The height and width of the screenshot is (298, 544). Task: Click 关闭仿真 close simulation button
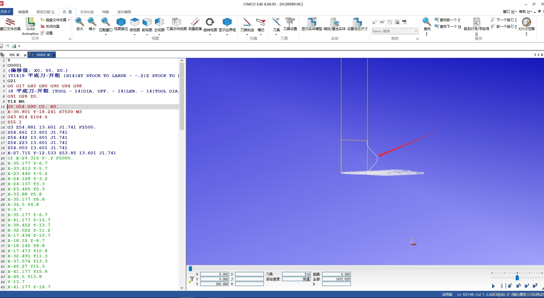tap(50, 26)
